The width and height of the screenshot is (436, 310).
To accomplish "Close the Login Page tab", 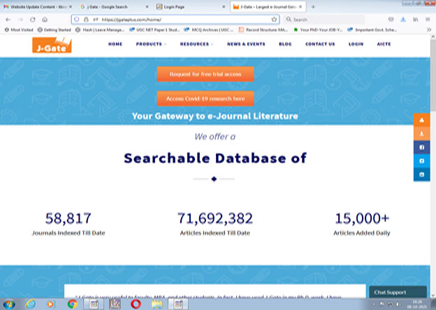I will (224, 7).
